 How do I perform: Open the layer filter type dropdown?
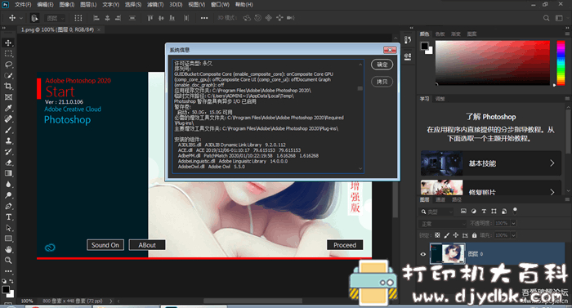436,212
